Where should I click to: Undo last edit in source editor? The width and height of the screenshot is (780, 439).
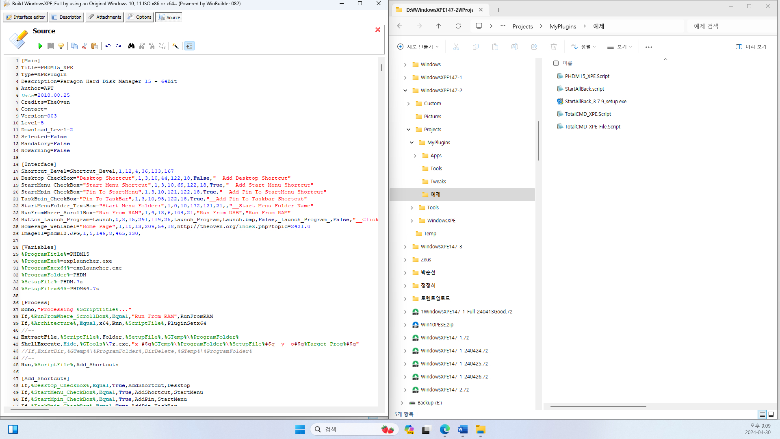[x=108, y=46]
